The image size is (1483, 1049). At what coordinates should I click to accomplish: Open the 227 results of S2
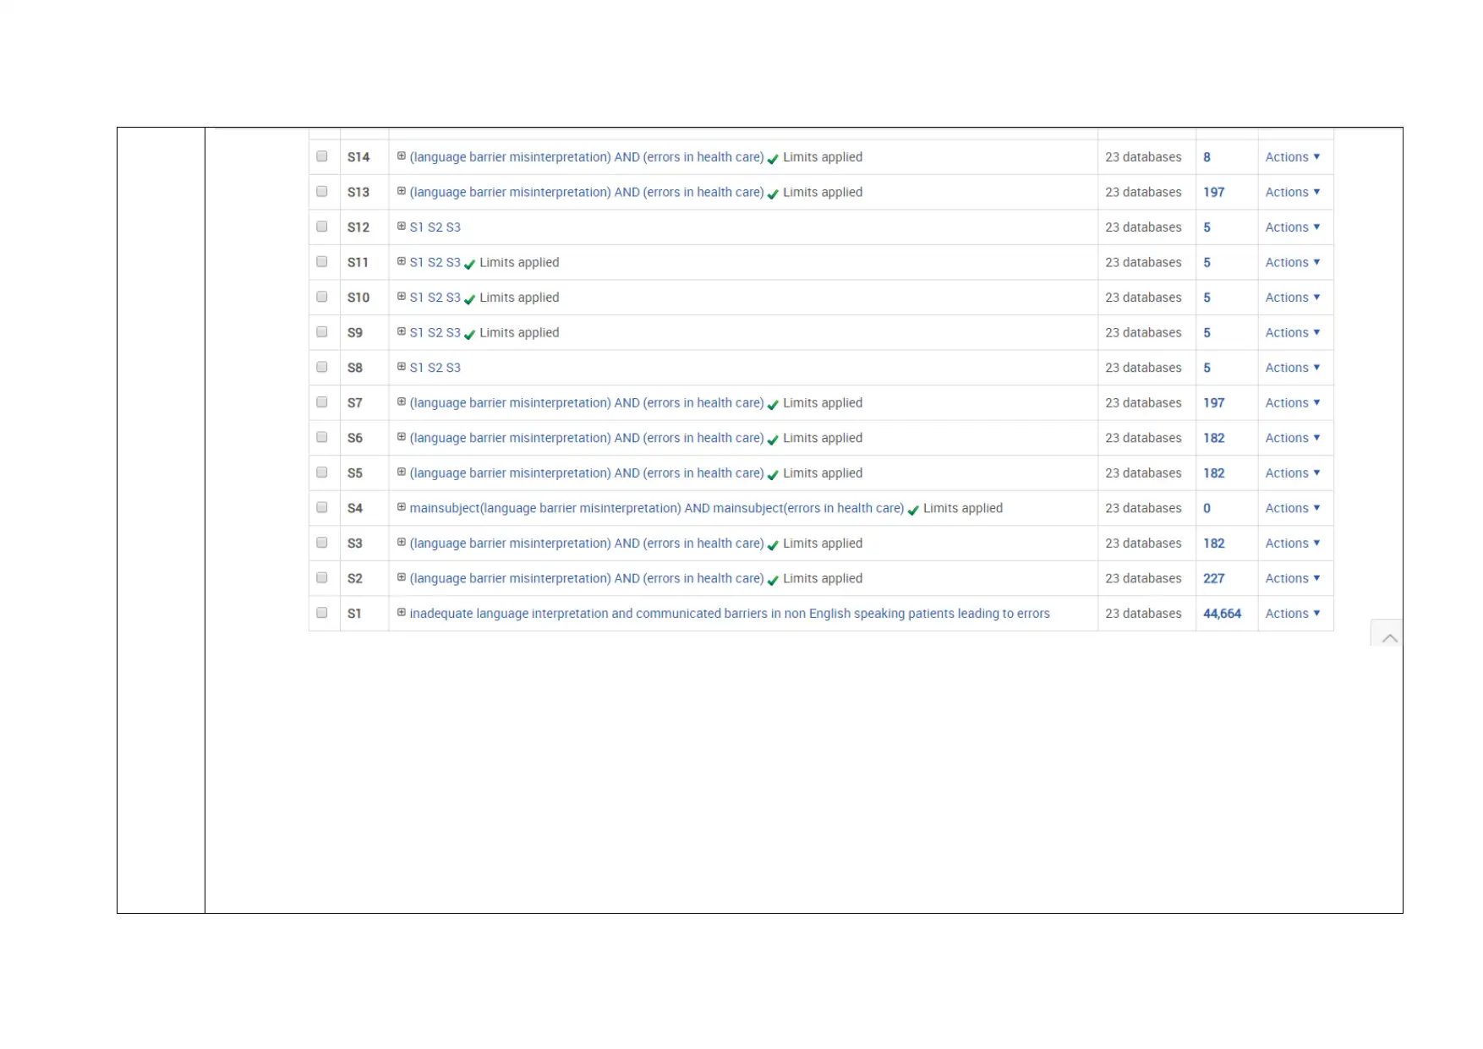coord(1213,578)
